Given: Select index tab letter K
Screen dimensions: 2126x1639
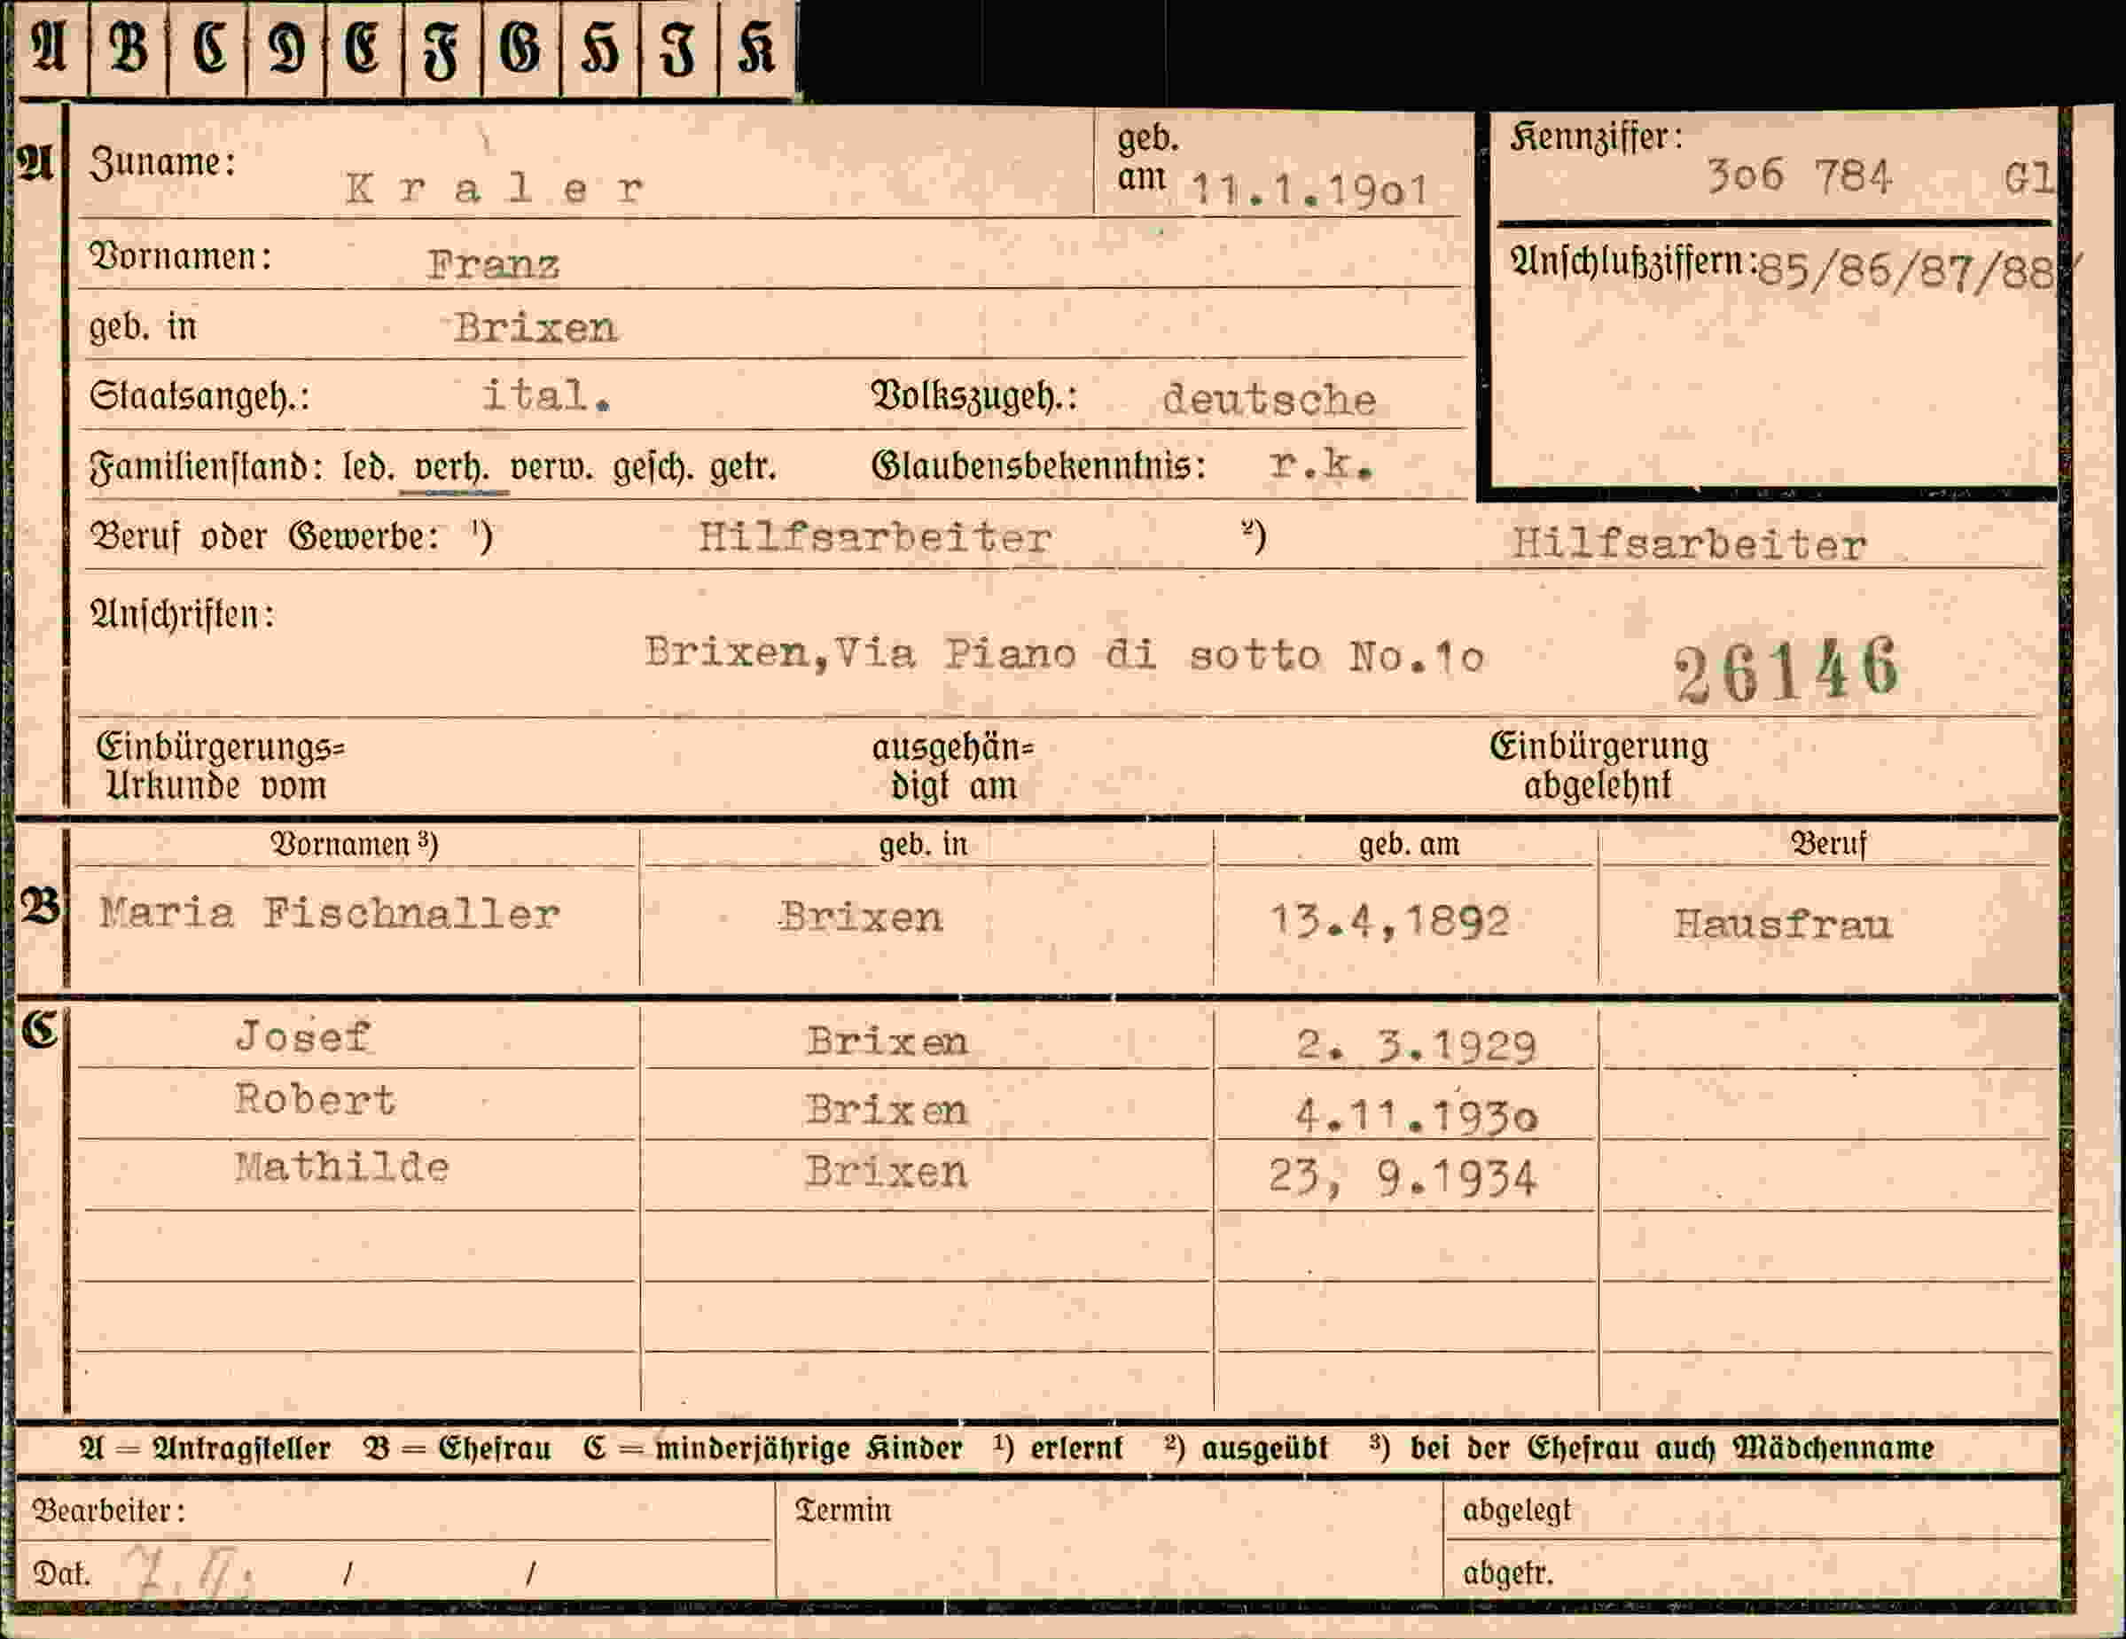Looking at the screenshot, I should click(757, 49).
